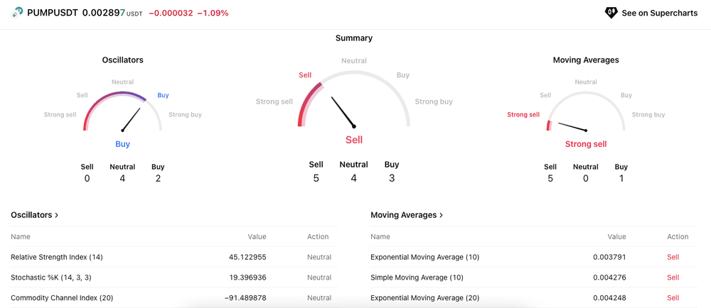Click the PUMPUSDT symbol name
This screenshot has width=711, height=308.
(x=53, y=13)
